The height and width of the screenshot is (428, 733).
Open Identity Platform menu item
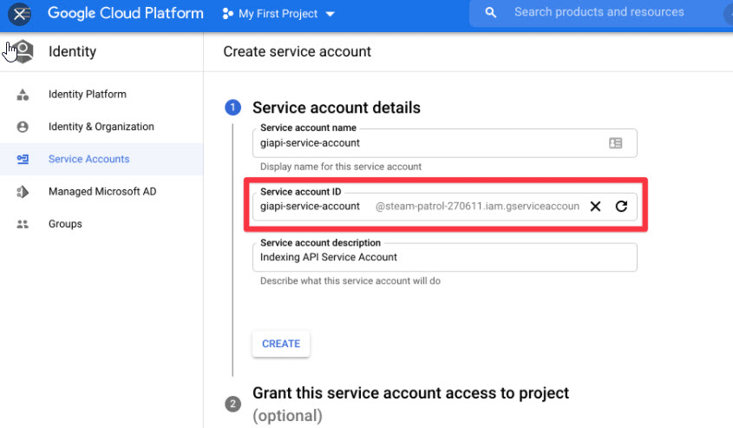(x=87, y=95)
